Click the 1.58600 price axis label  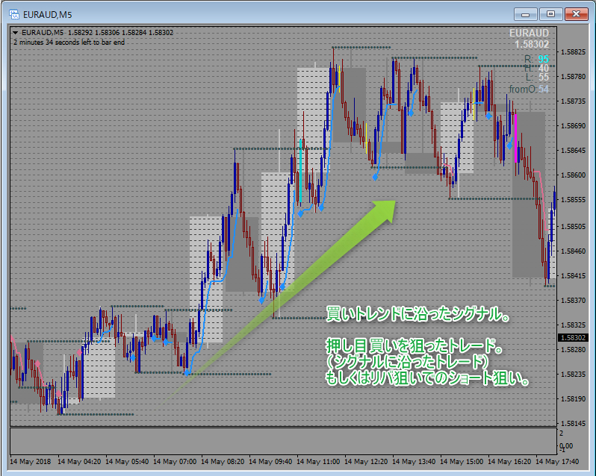[x=573, y=175]
